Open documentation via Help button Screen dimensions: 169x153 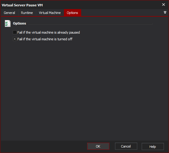[x=153, y=146]
